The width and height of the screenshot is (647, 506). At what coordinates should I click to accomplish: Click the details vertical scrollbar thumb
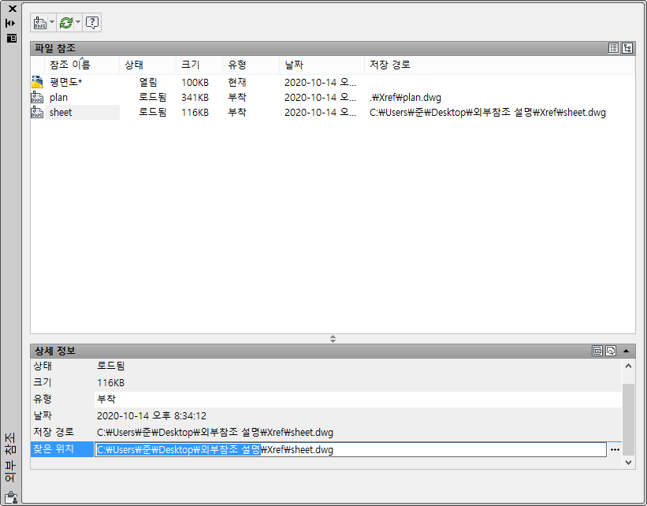628,419
